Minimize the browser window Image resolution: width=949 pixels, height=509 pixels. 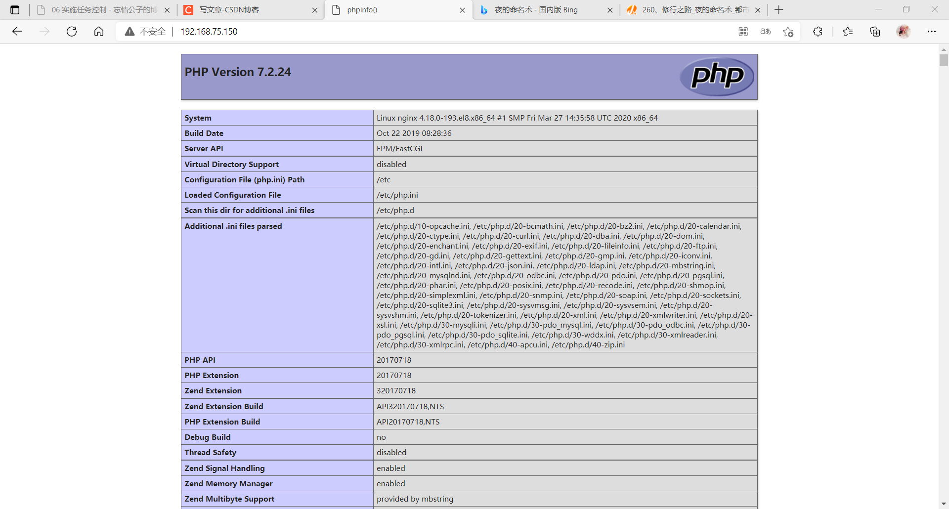[x=878, y=9]
